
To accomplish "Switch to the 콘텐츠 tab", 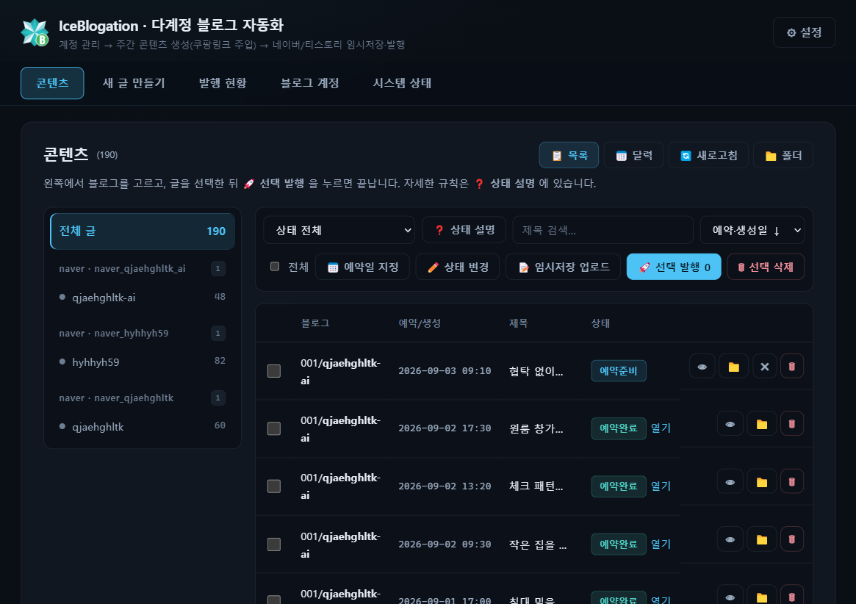I will pyautogui.click(x=52, y=83).
